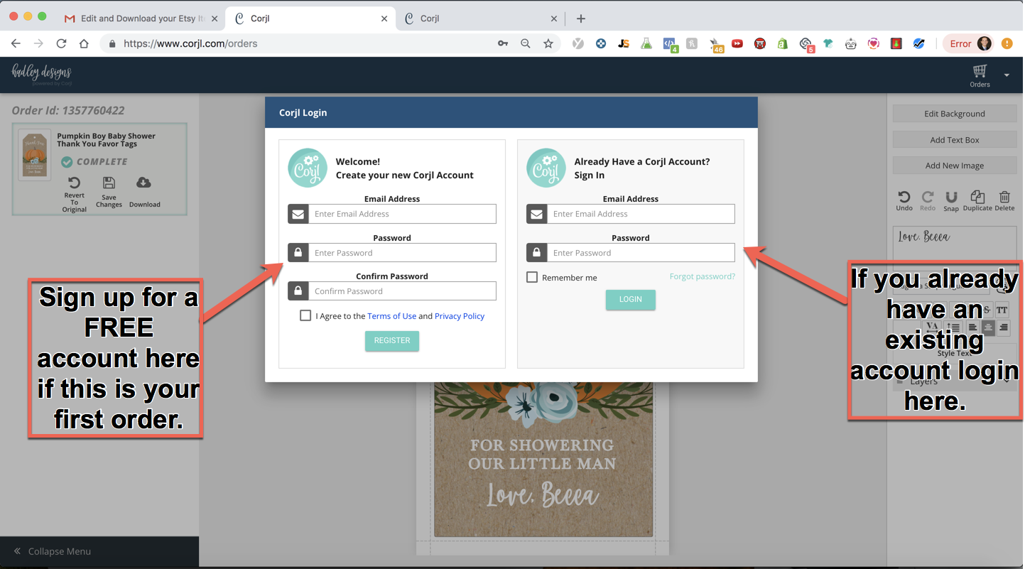This screenshot has height=569, width=1025.
Task: Click the Edit Background button
Action: point(955,114)
